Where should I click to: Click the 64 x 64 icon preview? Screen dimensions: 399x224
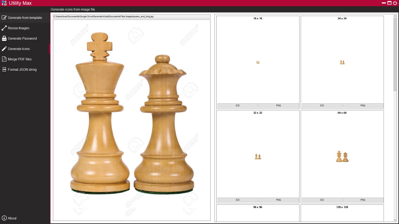point(342,157)
